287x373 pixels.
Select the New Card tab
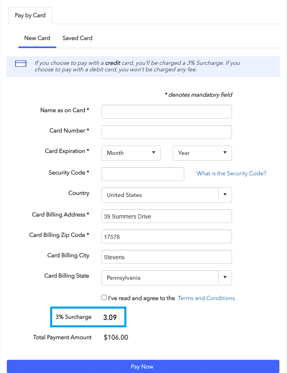pyautogui.click(x=37, y=38)
